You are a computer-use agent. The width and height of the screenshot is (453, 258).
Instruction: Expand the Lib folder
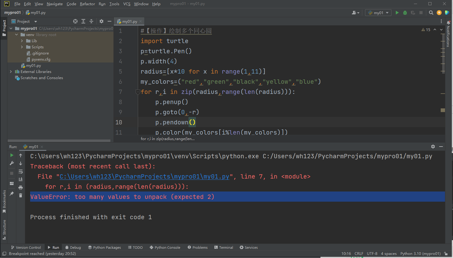click(x=22, y=41)
